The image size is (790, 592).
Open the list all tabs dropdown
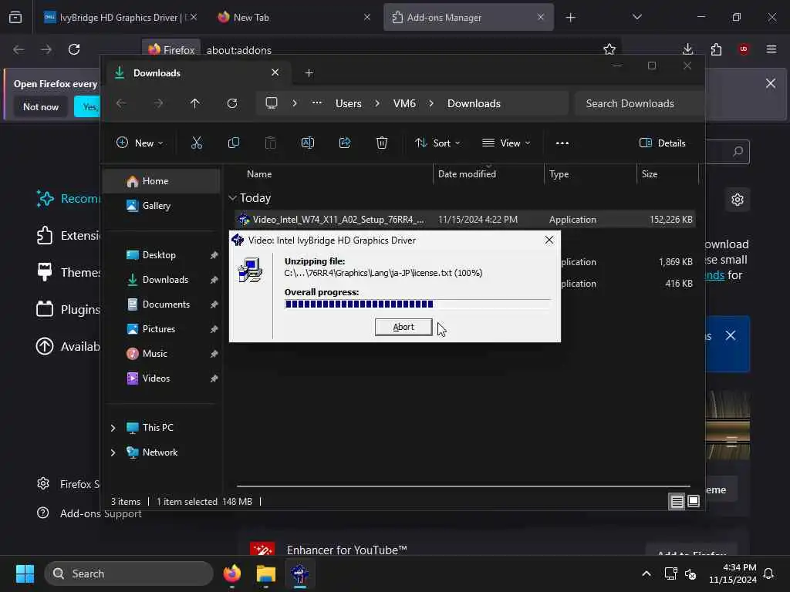[x=636, y=17]
